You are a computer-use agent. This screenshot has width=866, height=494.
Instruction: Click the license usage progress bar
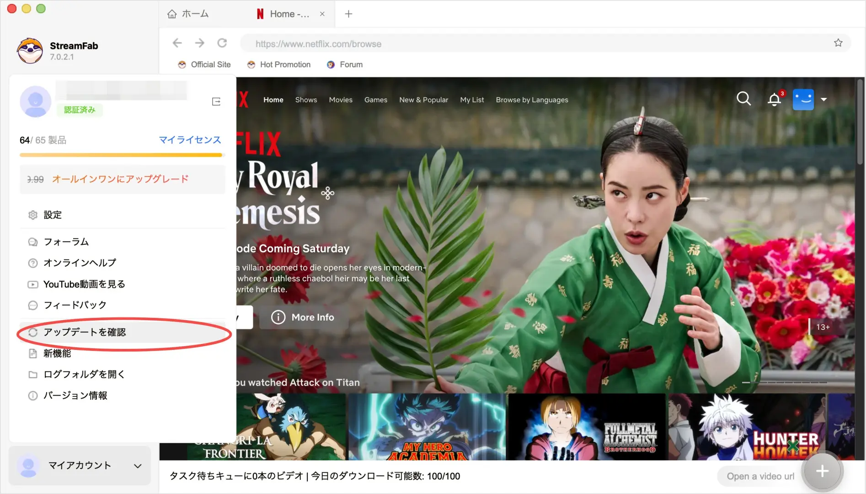pyautogui.click(x=121, y=155)
